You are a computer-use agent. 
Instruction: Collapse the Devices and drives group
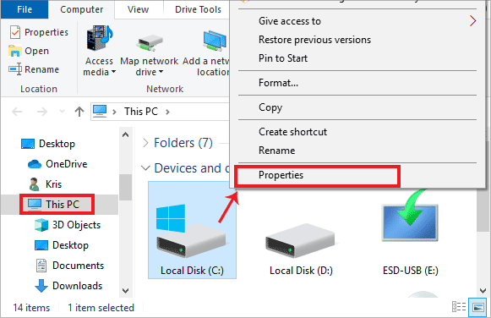[145, 168]
